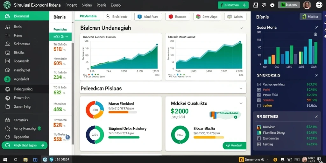Collapse the Peleeckan Pislaas section chevron

click(241, 89)
